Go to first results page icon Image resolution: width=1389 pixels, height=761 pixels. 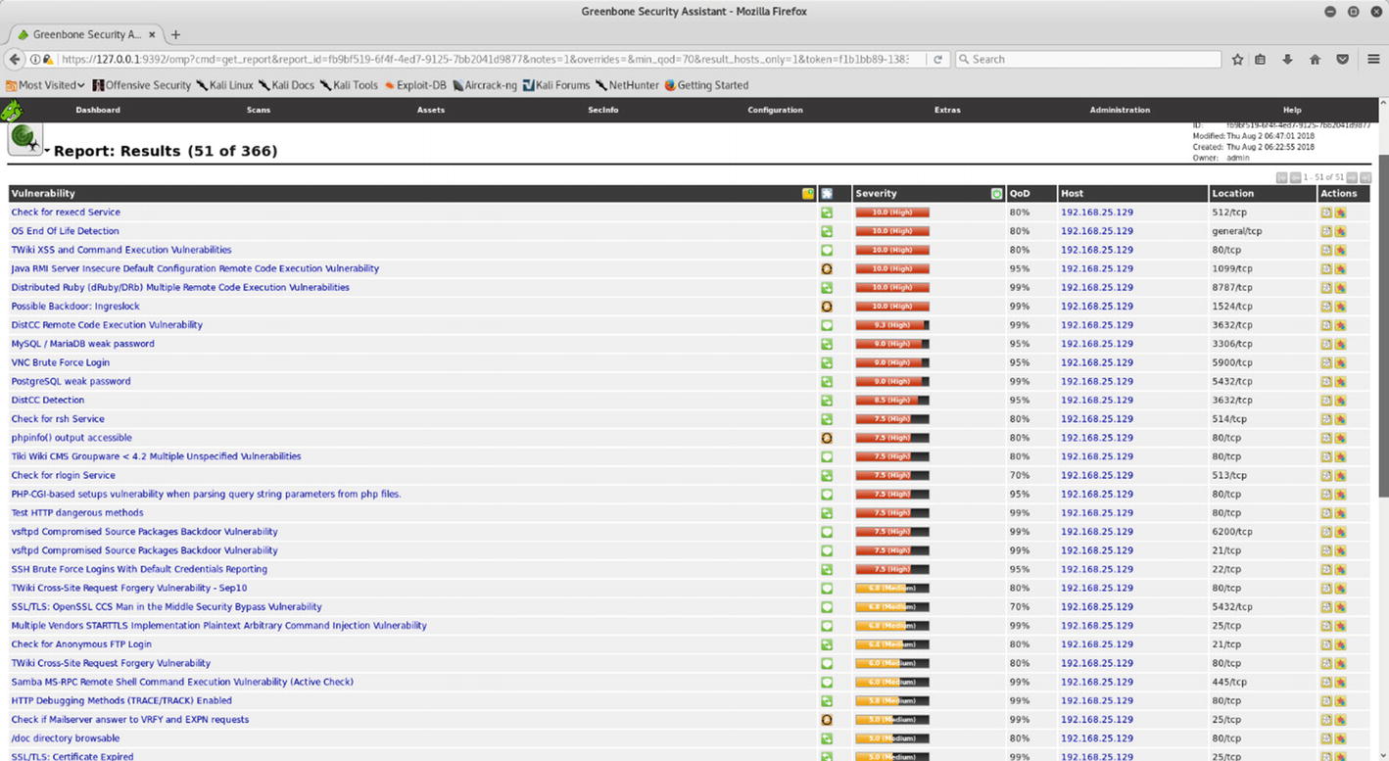tap(1281, 177)
